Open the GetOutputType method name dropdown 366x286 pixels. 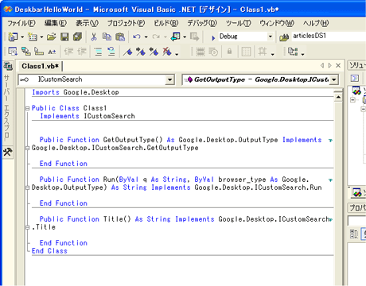point(334,79)
